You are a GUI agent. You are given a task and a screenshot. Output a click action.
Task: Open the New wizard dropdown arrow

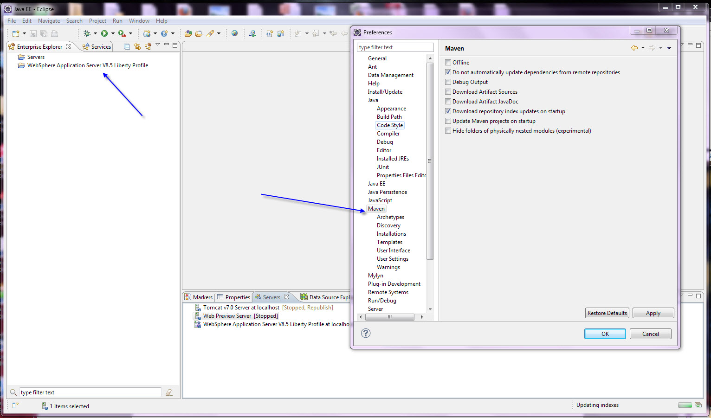[x=24, y=33]
